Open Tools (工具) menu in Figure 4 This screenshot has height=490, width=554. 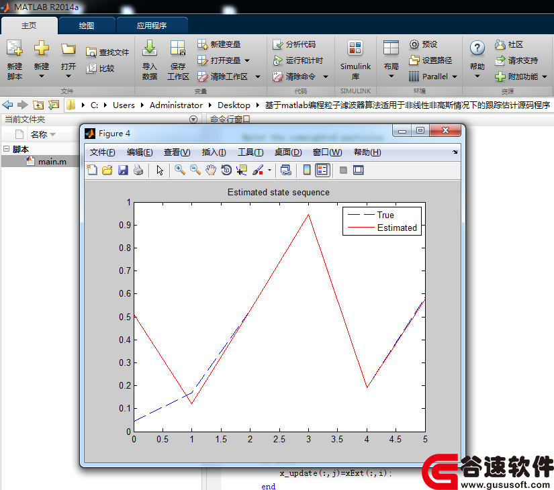[250, 152]
